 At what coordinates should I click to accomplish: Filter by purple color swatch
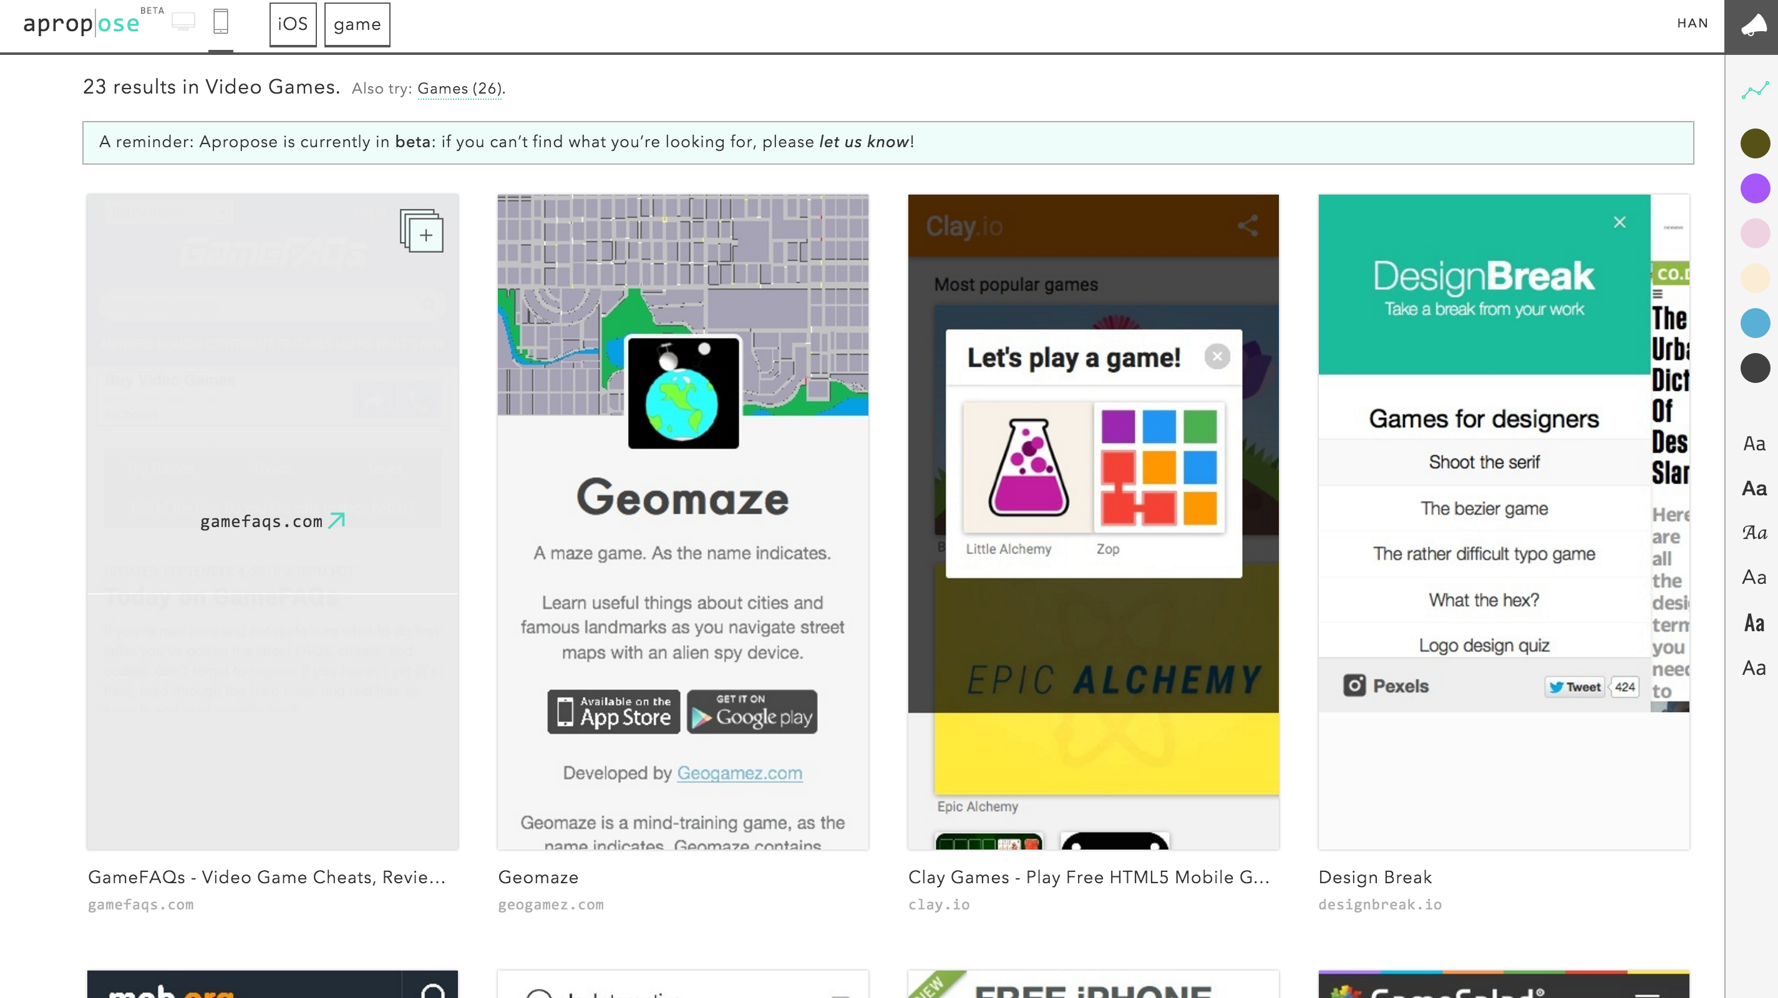[1754, 188]
